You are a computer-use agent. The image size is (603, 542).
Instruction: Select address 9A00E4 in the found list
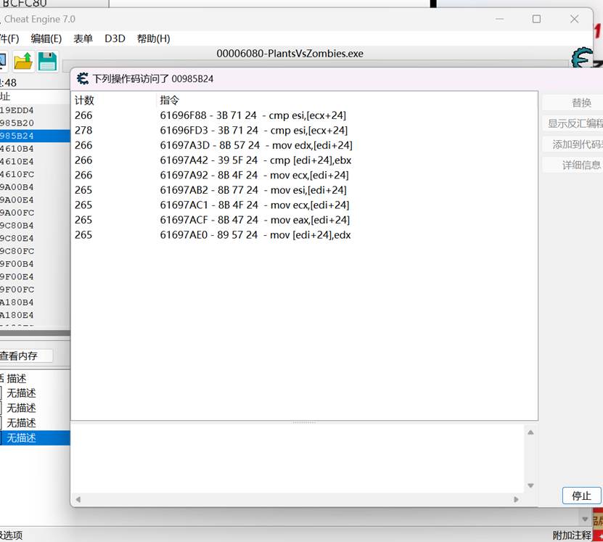35,200
